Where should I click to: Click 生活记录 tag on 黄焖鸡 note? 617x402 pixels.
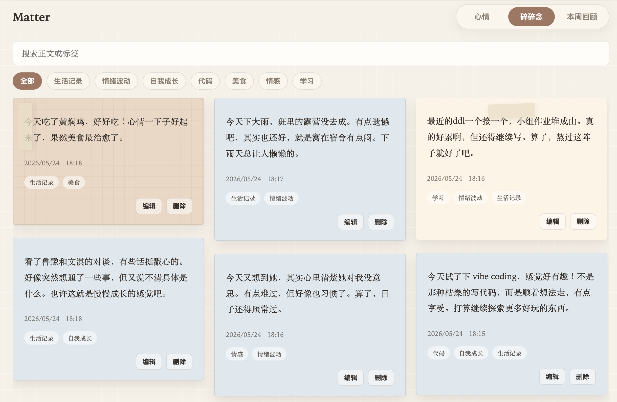coord(41,183)
